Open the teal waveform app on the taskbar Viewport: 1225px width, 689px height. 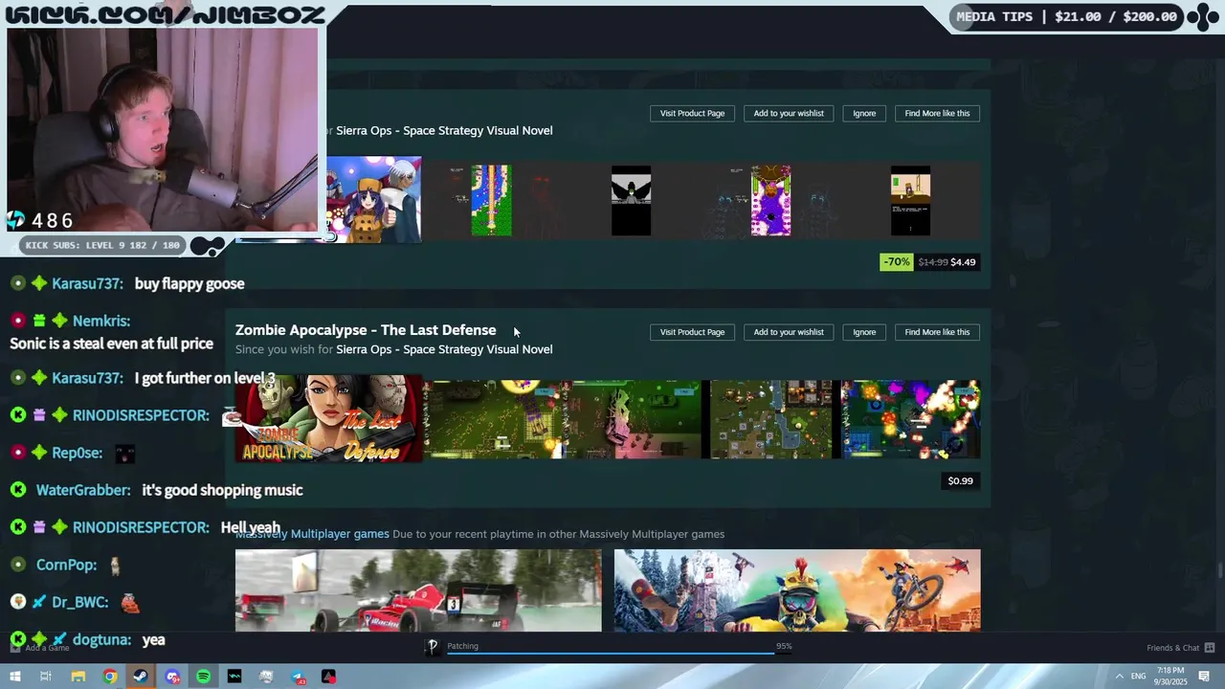[234, 677]
